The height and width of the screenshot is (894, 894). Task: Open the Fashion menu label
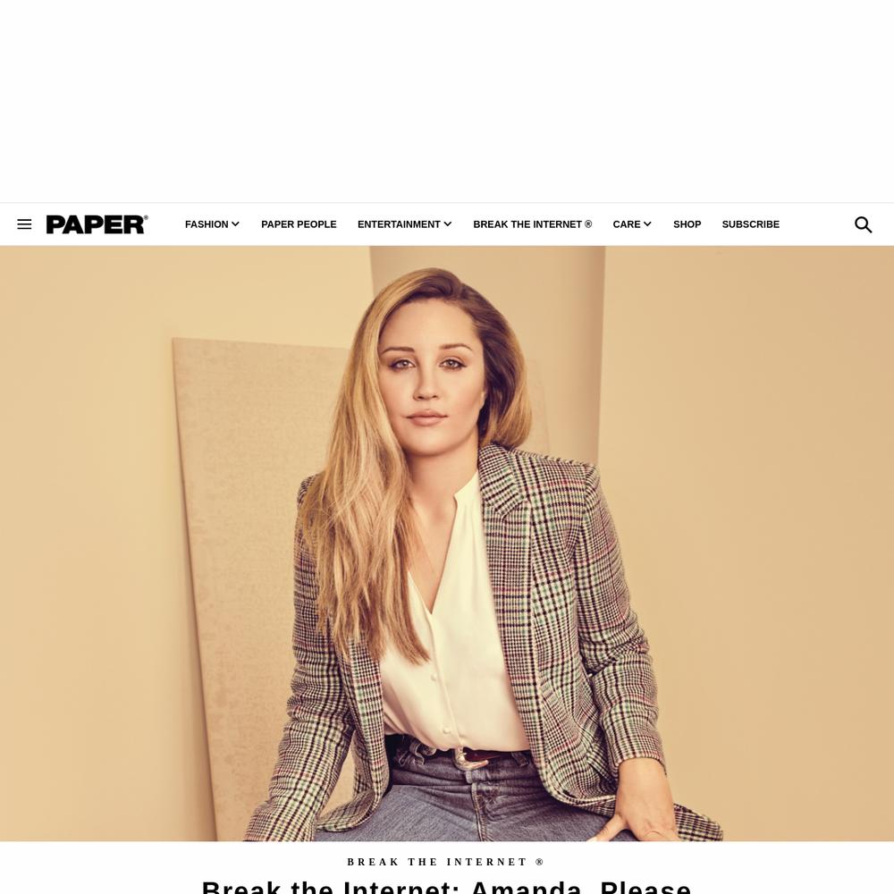207,224
